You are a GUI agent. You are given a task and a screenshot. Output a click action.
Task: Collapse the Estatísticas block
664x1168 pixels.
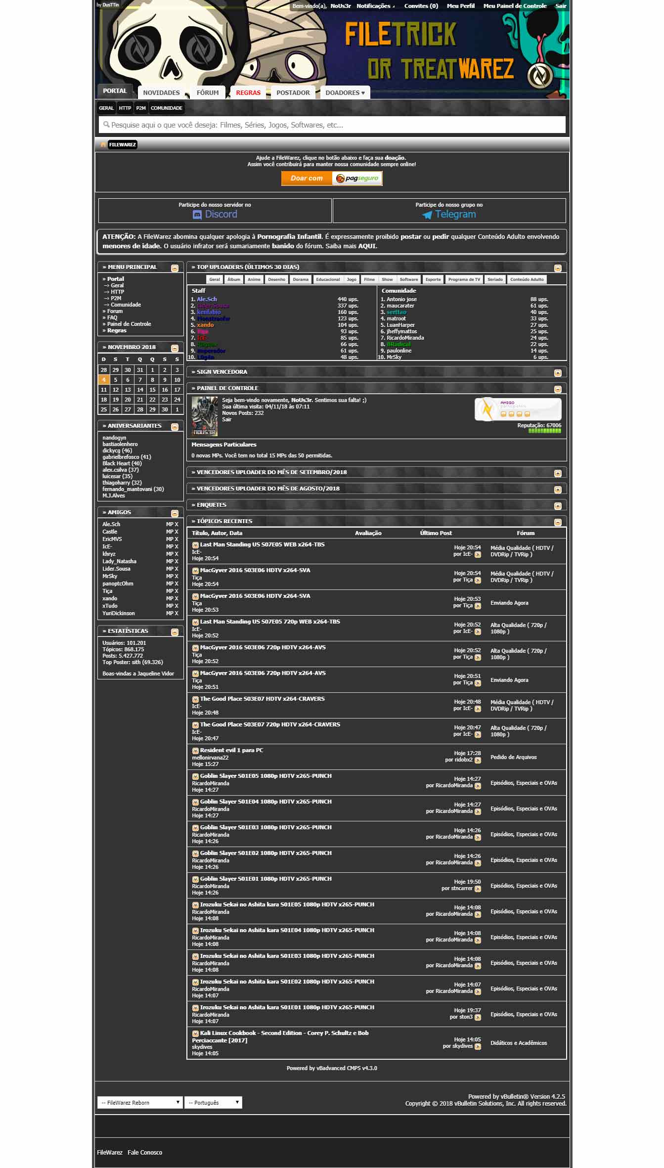(x=175, y=632)
